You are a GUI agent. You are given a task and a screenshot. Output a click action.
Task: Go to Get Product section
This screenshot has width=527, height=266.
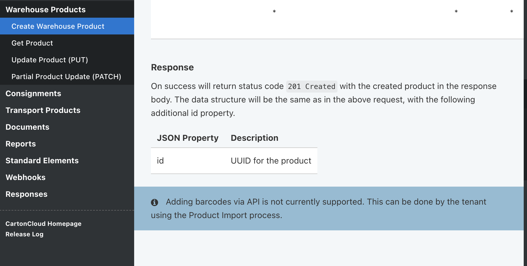tap(32, 43)
